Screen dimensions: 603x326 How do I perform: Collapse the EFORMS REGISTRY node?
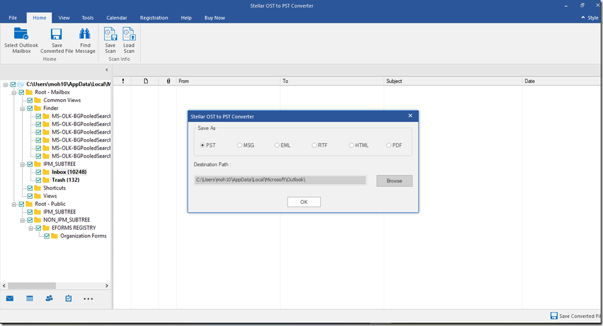(31, 228)
